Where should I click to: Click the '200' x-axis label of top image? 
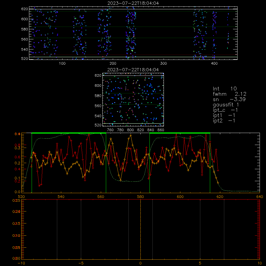point(113,64)
